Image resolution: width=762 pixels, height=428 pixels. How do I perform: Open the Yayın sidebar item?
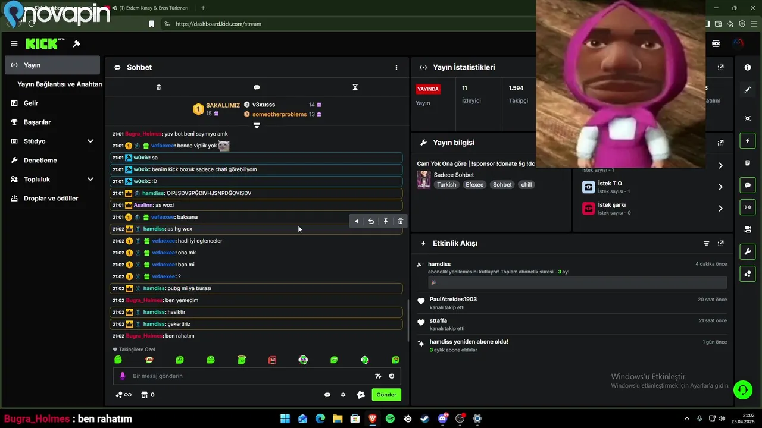tap(52, 65)
